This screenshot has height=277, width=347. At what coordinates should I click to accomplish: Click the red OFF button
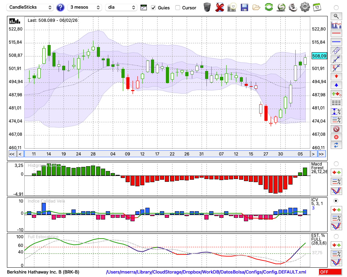point(330,272)
